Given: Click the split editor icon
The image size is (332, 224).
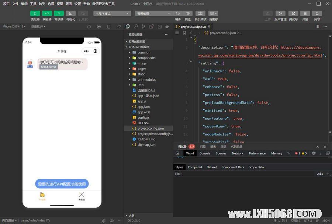Looking at the screenshot, I should coord(317,27).
